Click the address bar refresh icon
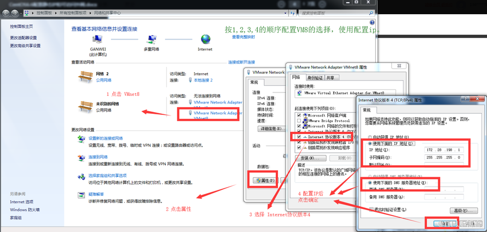Screen dimensions: 487x232 tap(292, 13)
